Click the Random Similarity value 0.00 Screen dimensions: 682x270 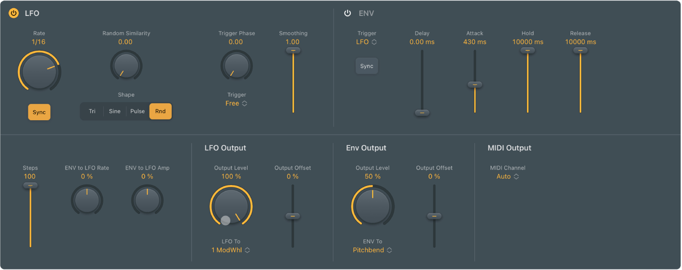click(126, 42)
